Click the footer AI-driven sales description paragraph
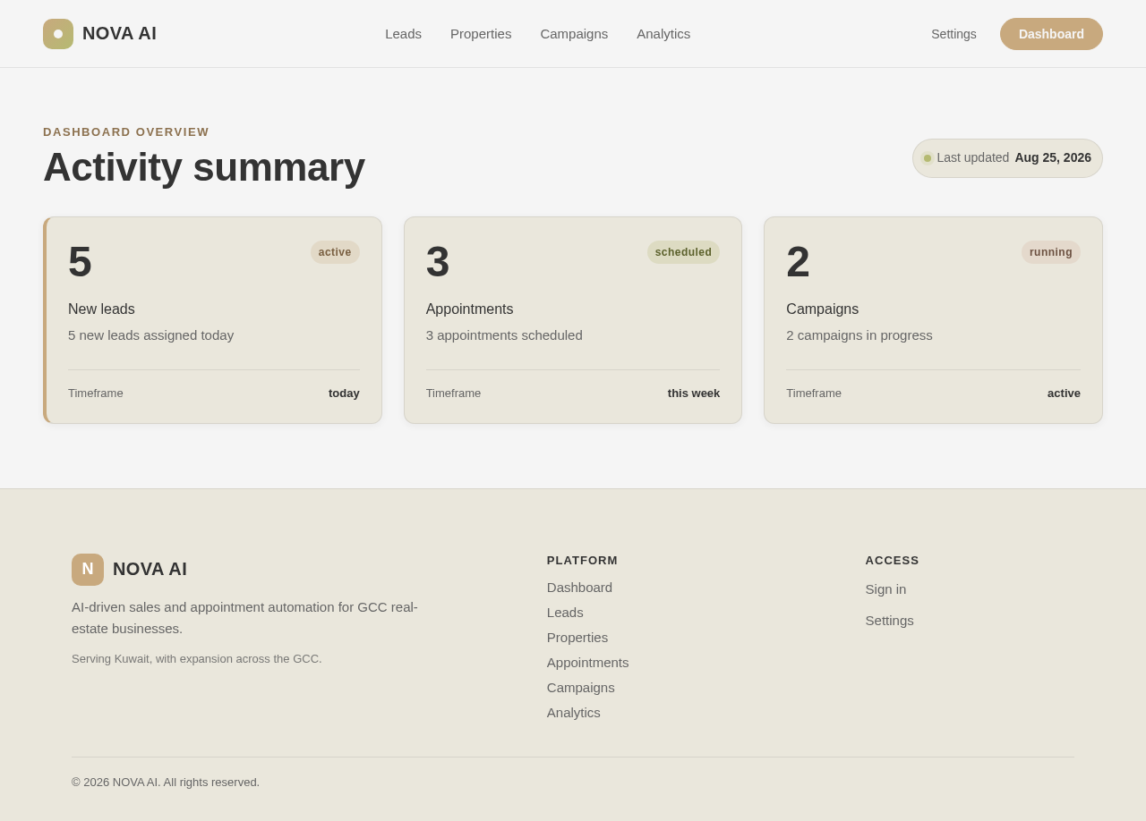The image size is (1146, 821). point(244,618)
